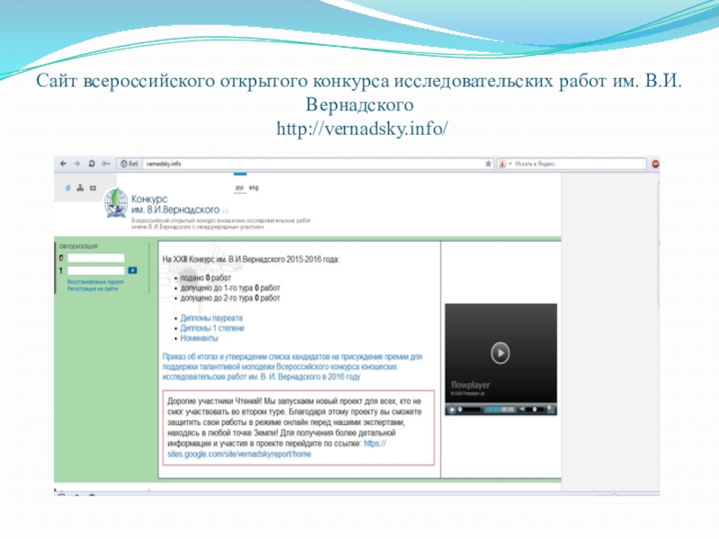The width and height of the screenshot is (719, 539).
Task: Open the Дипломы 1 степени link
Action: point(212,328)
